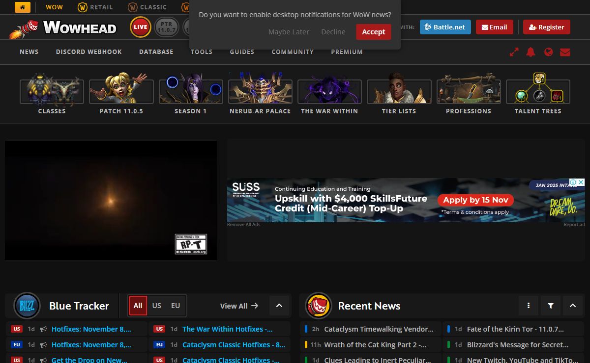Open the notifications bell icon
Image resolution: width=590 pixels, height=363 pixels.
[x=531, y=52]
